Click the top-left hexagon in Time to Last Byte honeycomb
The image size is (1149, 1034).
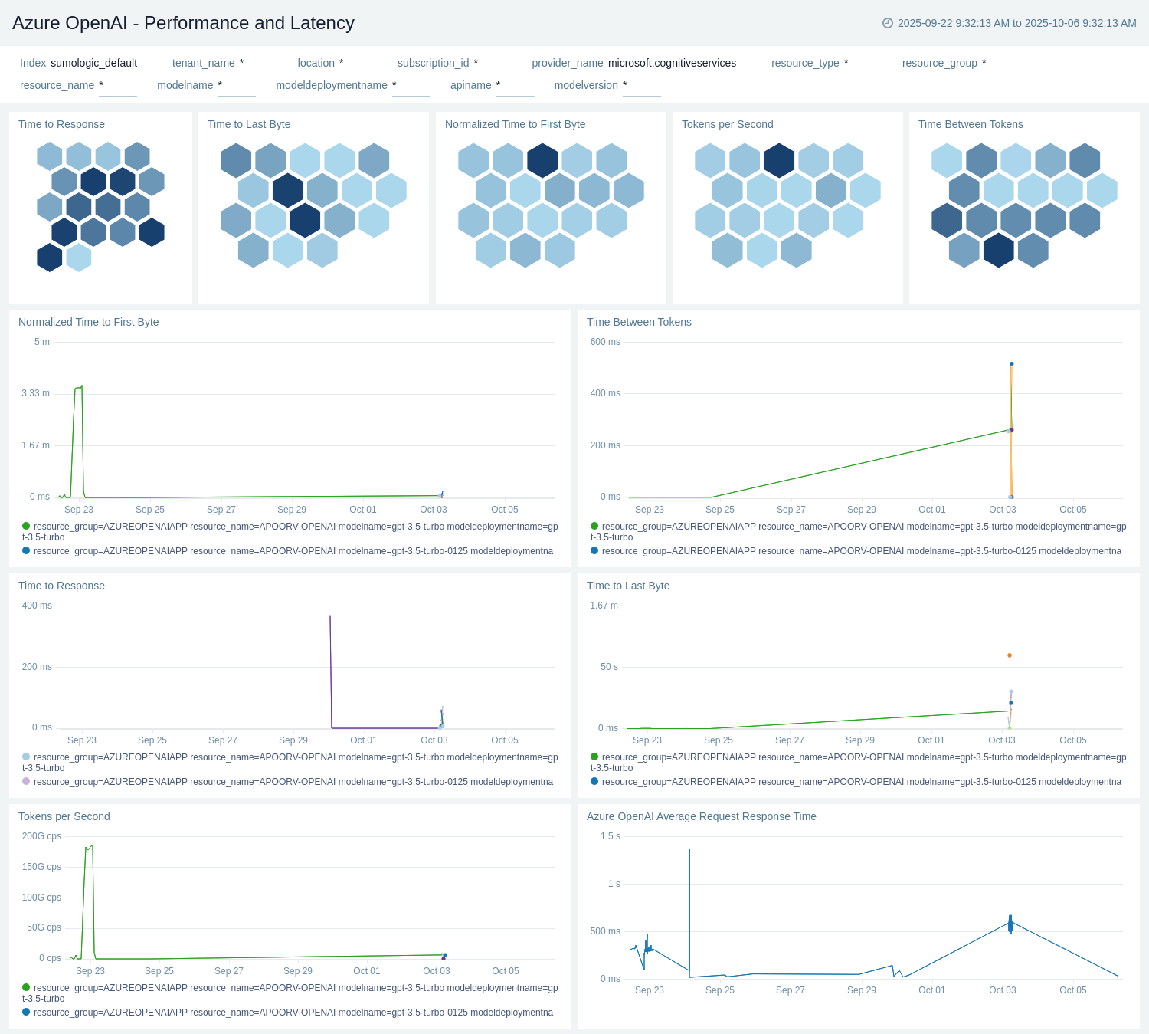(236, 160)
